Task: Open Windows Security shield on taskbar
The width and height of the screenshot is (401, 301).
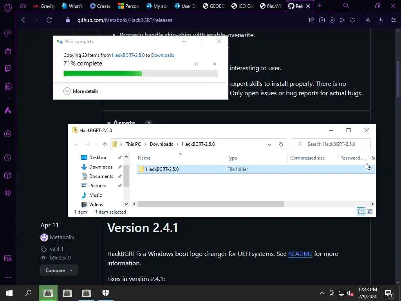Action: (x=106, y=293)
